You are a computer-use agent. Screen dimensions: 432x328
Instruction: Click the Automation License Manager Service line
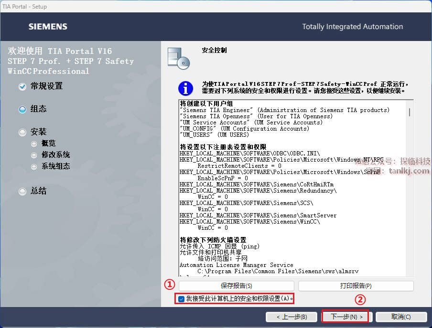tap(237, 265)
